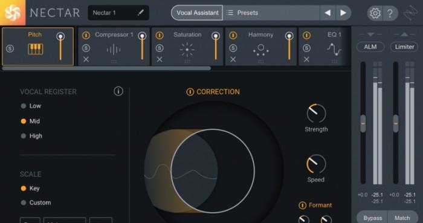Remove the Compressor 1 module
423x223 pixels.
point(86,59)
